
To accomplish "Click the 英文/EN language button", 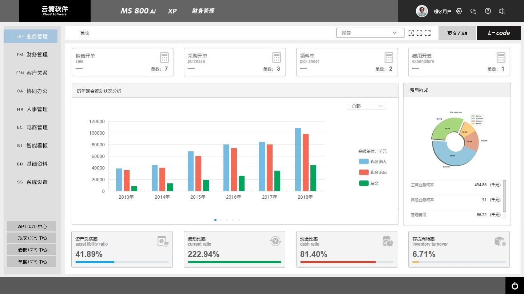I will click(x=457, y=33).
